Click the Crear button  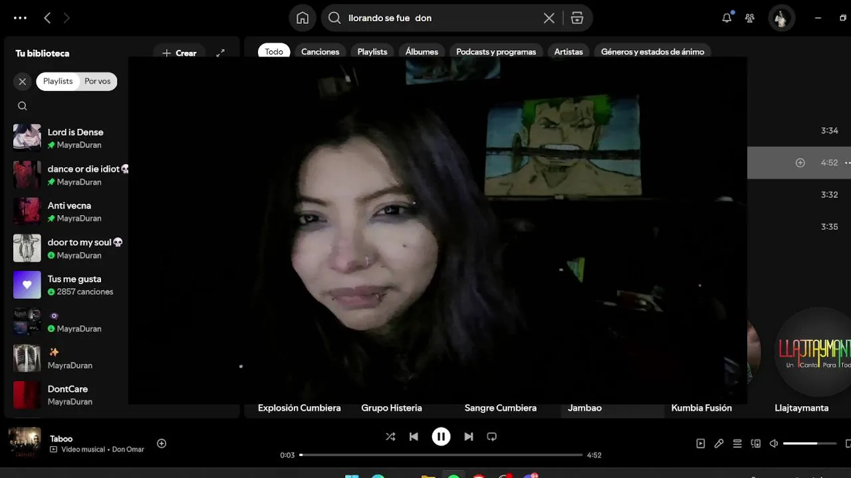[180, 53]
